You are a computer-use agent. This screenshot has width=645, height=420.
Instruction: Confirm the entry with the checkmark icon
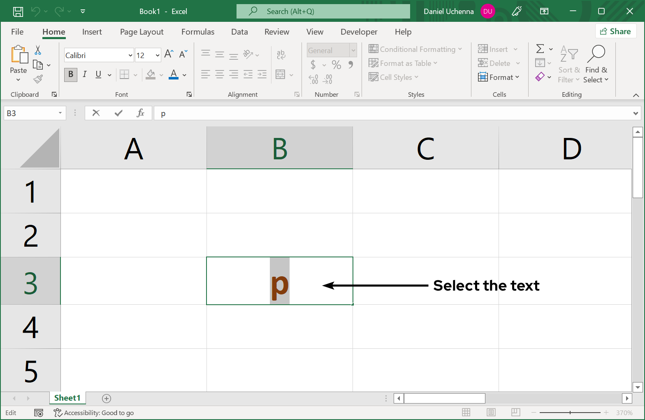coord(118,113)
